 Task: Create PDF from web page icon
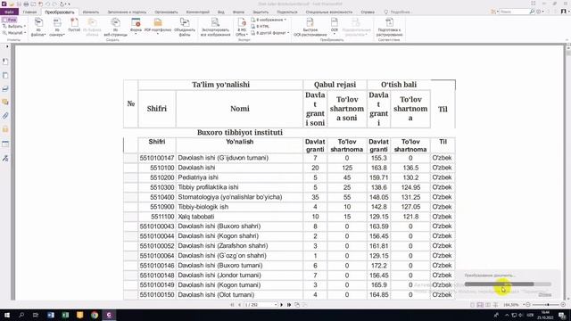click(115, 27)
